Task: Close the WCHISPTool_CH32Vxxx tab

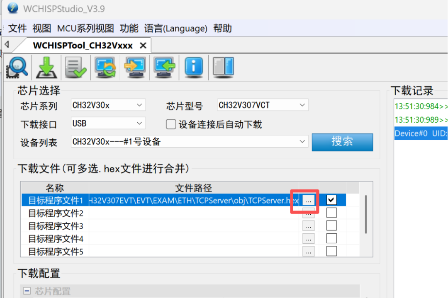Action: coord(143,46)
